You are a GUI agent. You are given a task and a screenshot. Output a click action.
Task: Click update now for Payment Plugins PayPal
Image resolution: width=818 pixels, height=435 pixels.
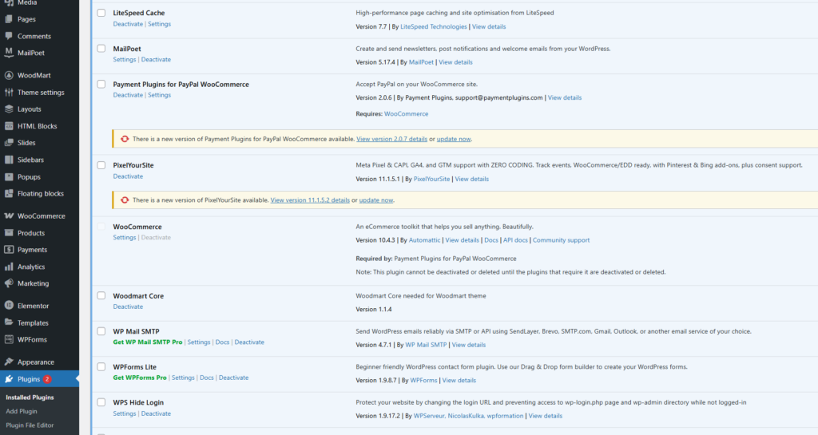pos(454,139)
